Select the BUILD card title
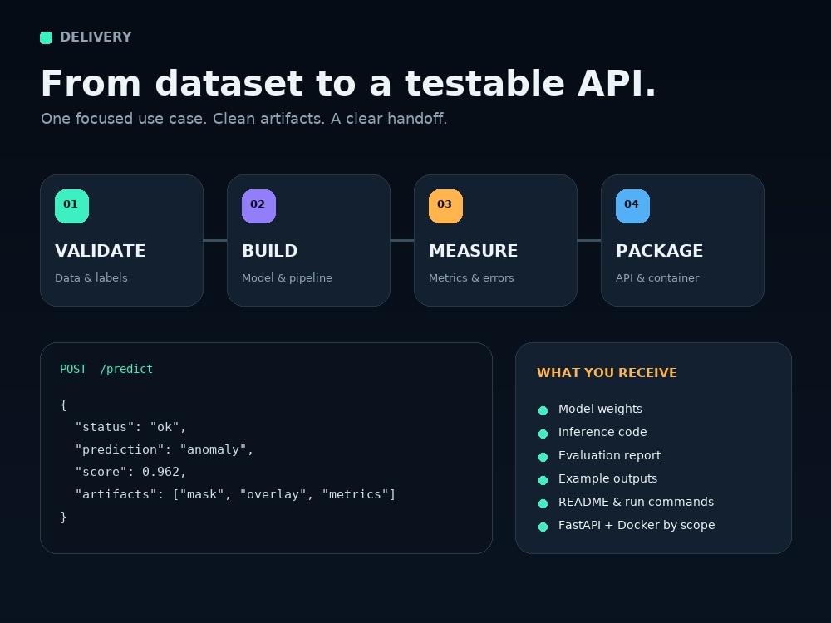This screenshot has width=831, height=623. tap(270, 251)
